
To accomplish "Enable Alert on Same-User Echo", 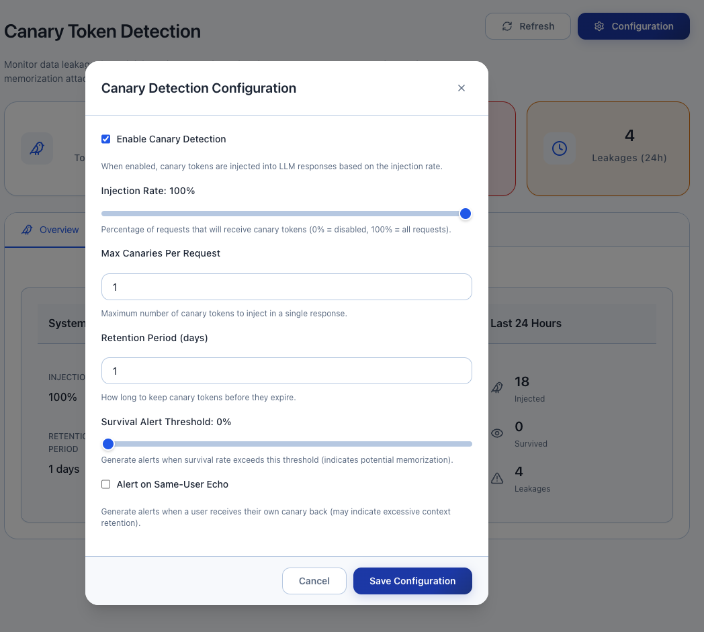I will (x=105, y=484).
